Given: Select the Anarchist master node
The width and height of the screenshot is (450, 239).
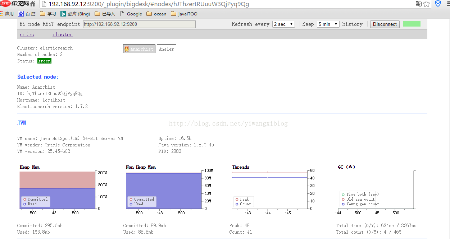Looking at the screenshot, I should tap(139, 49).
